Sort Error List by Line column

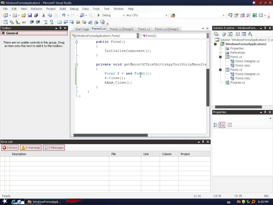[x=150, y=154]
